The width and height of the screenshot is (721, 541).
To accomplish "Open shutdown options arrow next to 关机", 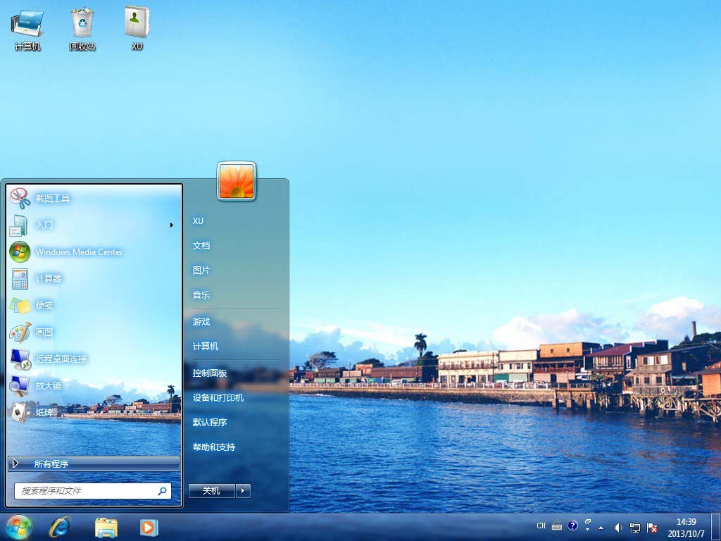I will [243, 491].
